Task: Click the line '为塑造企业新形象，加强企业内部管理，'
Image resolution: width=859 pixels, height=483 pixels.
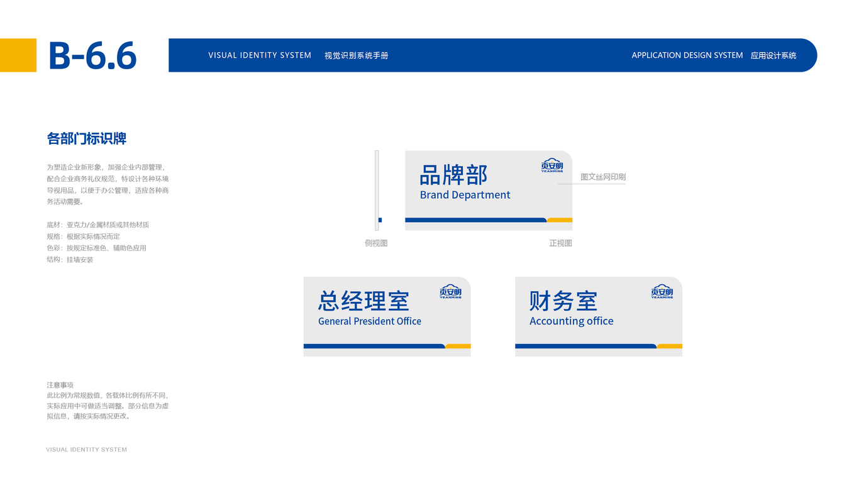Action: [x=108, y=167]
